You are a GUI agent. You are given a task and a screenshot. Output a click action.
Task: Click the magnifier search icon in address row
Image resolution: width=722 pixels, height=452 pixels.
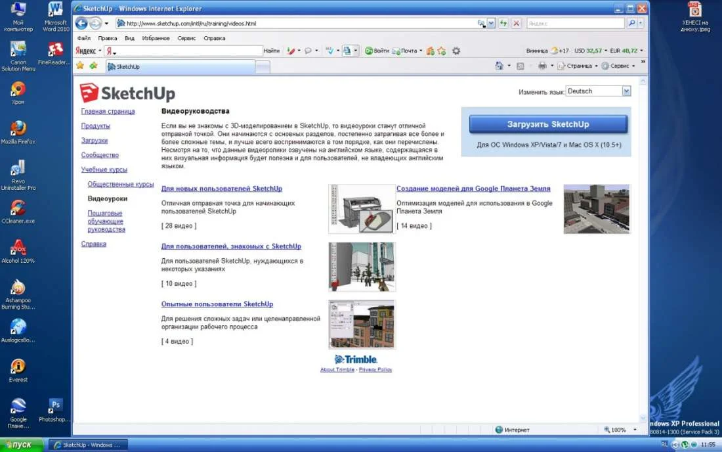tap(631, 23)
